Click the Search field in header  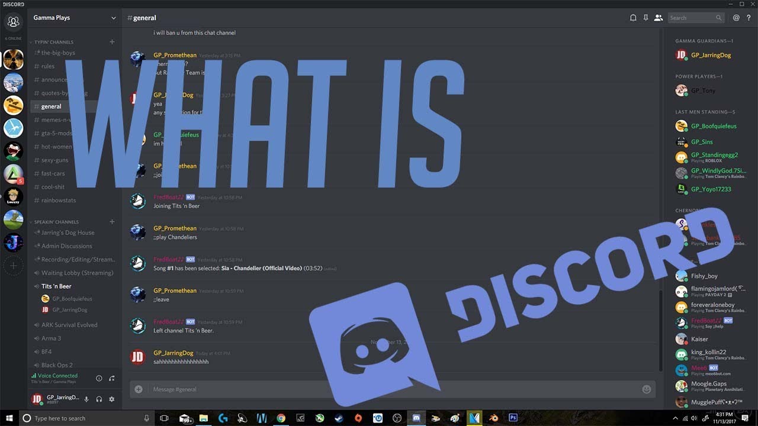(696, 18)
